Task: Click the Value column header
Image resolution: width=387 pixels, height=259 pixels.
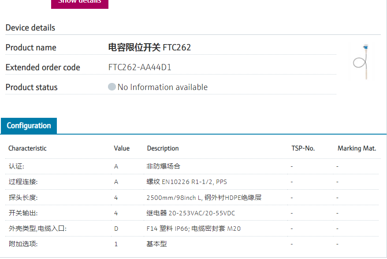Action: (x=122, y=148)
